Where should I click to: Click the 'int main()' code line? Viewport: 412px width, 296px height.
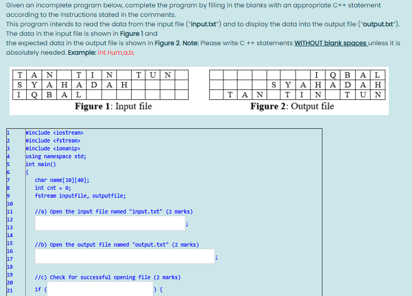[x=41, y=164]
